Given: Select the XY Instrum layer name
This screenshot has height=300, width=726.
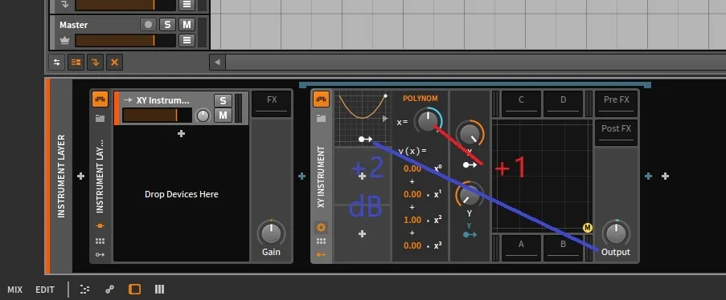Looking at the screenshot, I should coord(162,100).
